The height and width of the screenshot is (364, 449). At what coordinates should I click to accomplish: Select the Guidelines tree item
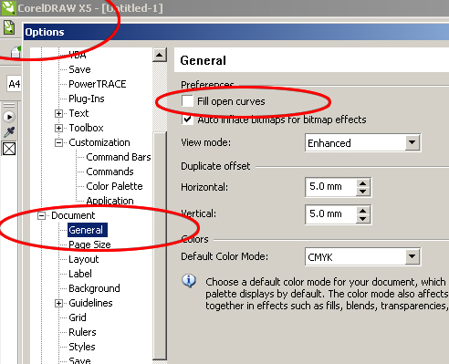point(90,303)
